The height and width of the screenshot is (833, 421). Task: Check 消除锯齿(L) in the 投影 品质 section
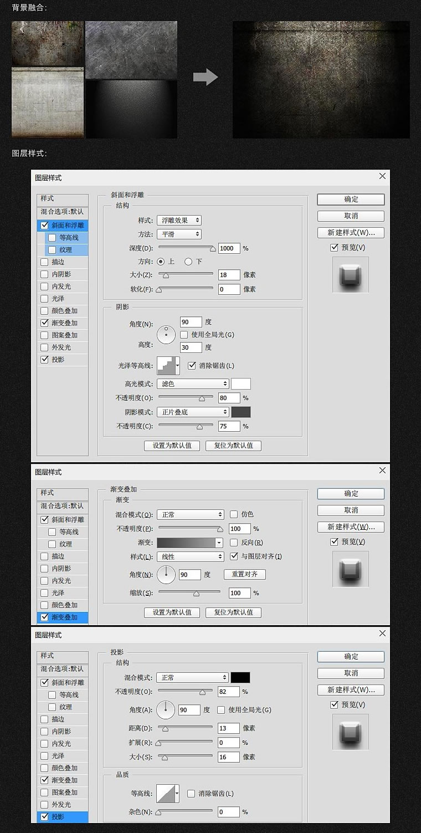[192, 794]
